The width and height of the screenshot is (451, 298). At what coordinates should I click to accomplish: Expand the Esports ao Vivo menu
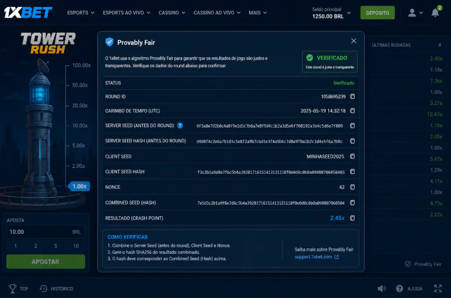(x=127, y=13)
